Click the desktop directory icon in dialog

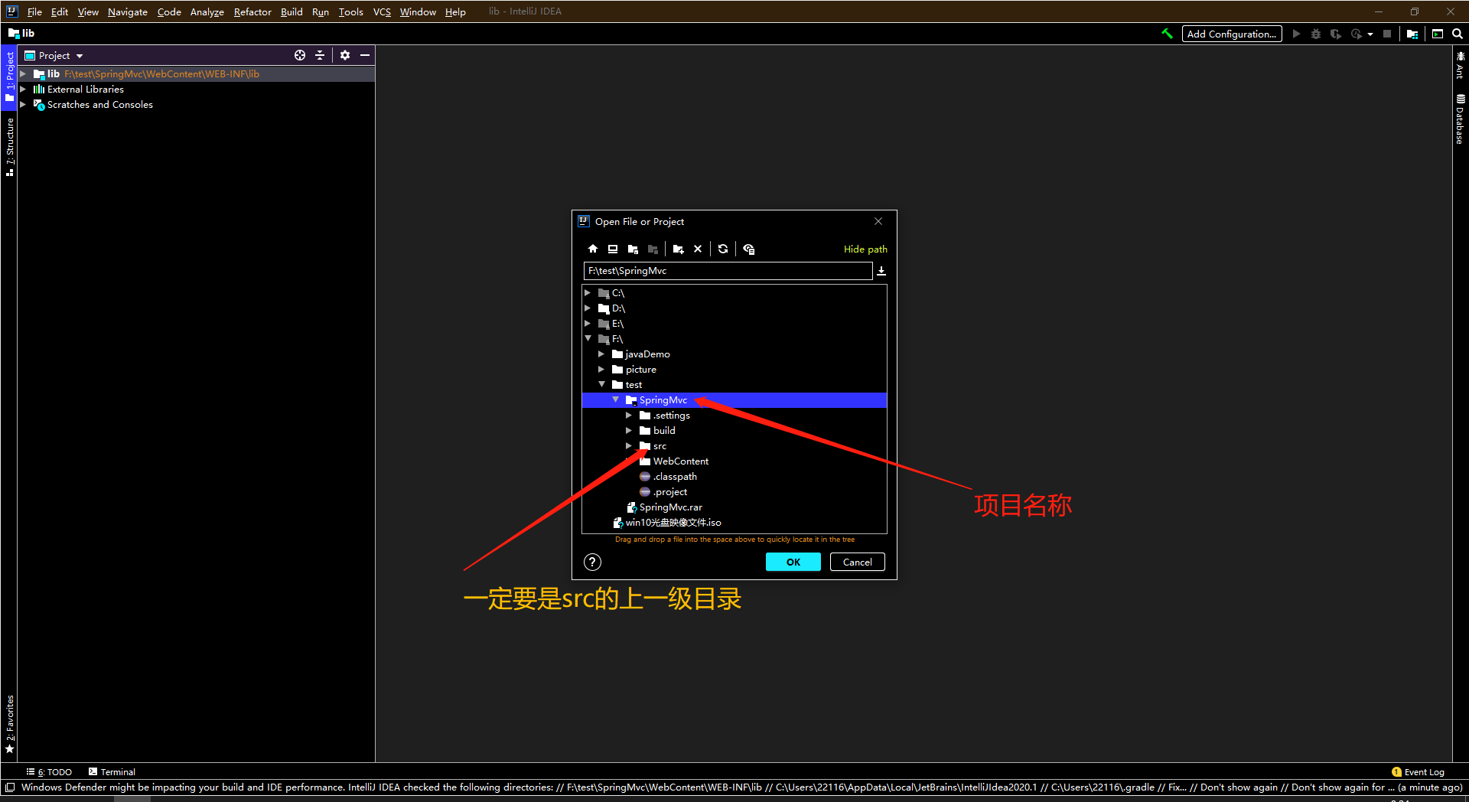[x=613, y=249]
